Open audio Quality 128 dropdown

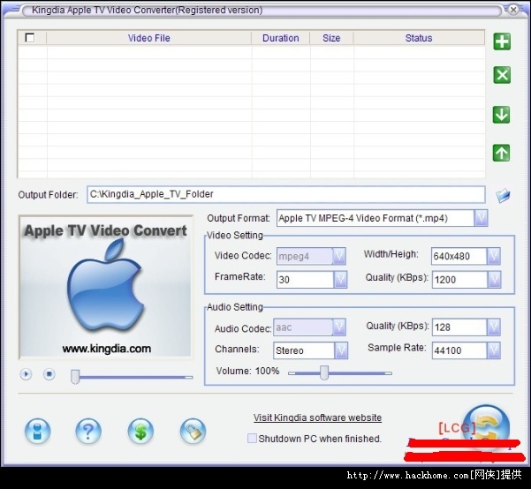493,327
